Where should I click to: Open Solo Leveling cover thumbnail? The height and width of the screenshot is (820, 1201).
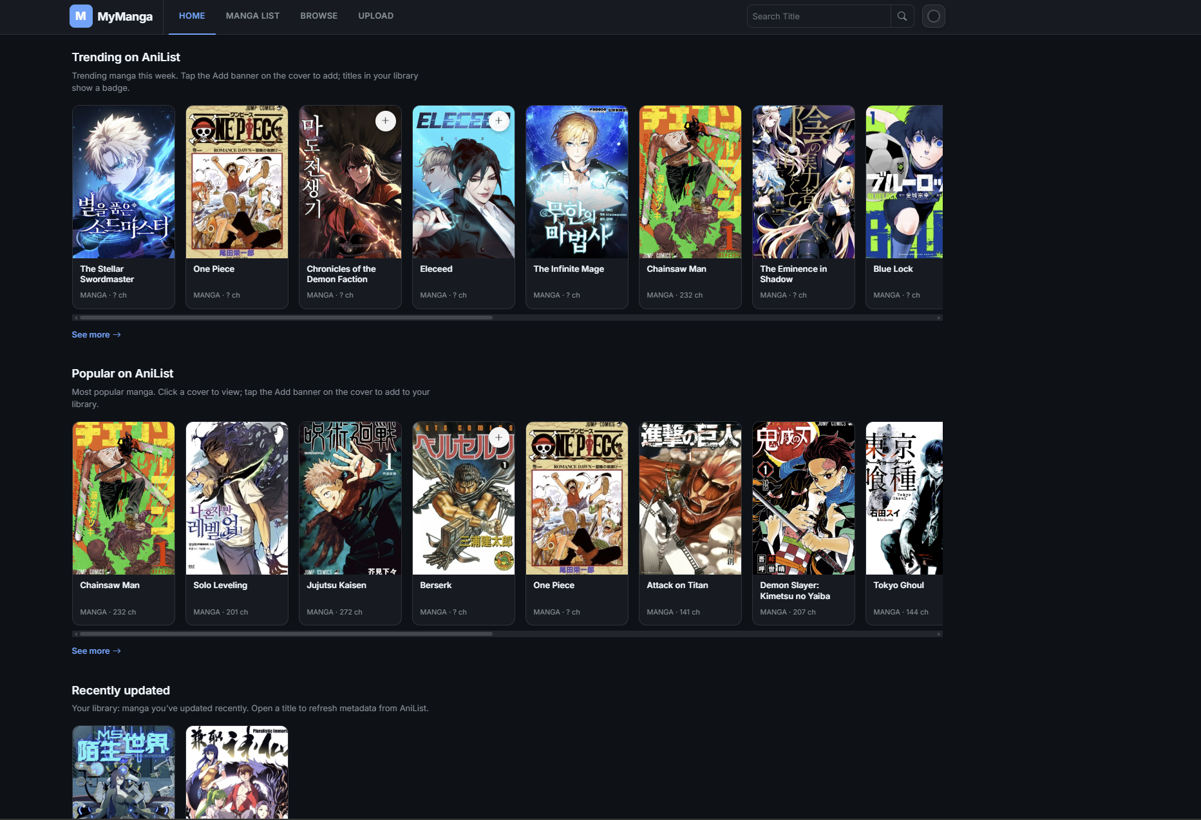pyautogui.click(x=237, y=498)
